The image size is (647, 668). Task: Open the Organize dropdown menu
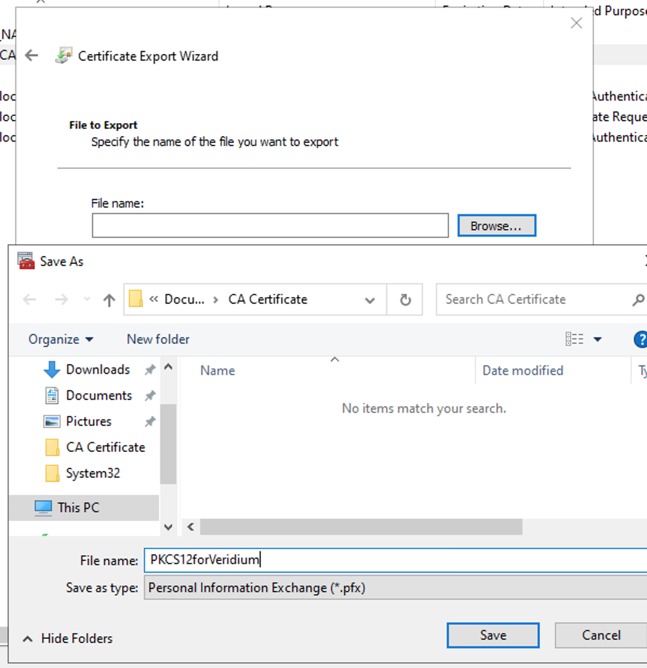click(x=61, y=339)
